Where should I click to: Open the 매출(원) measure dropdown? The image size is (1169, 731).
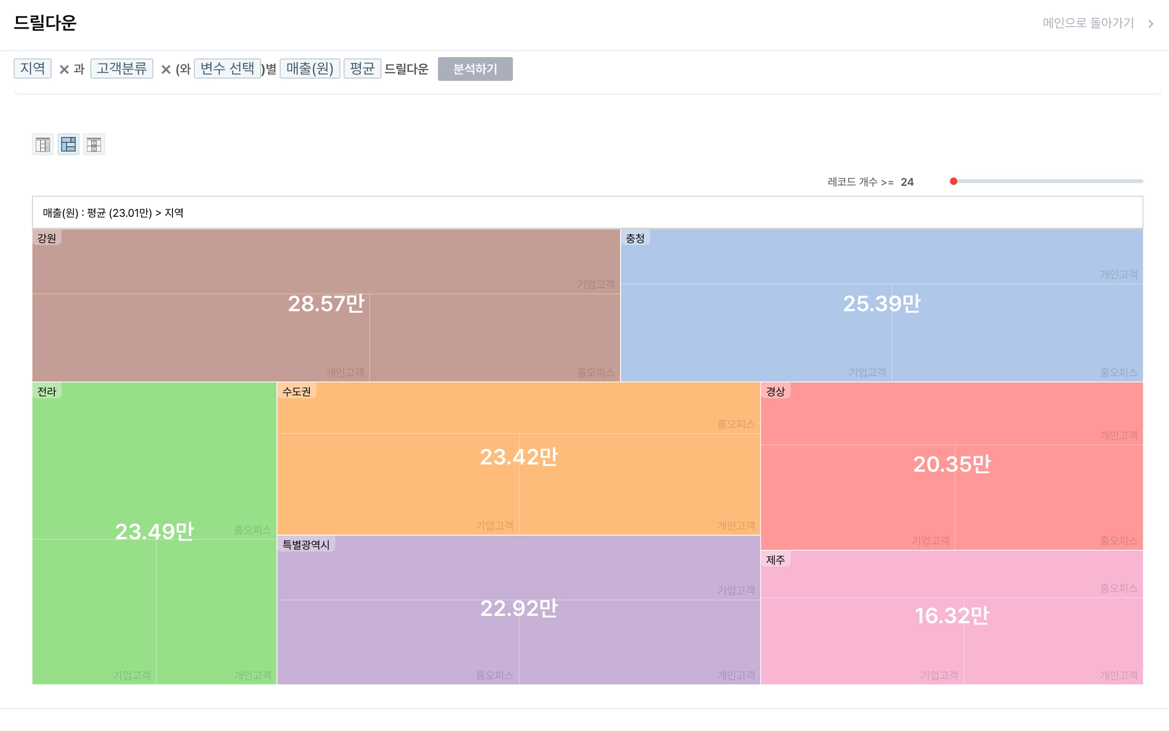310,68
